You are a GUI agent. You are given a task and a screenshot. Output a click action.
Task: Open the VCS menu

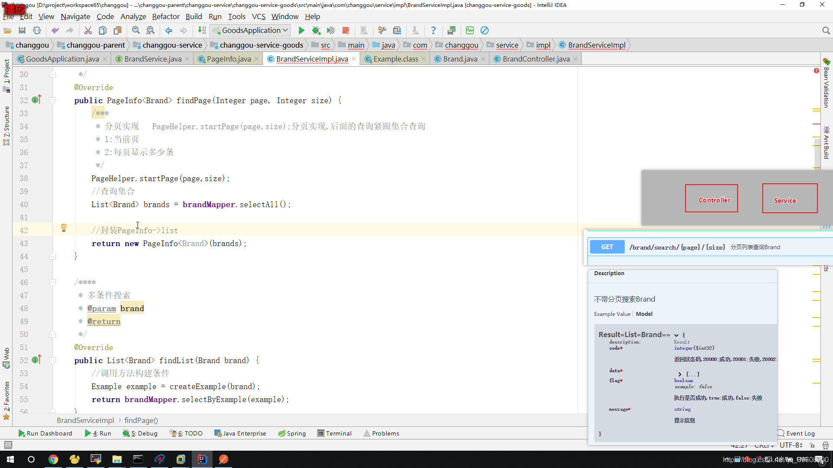tap(259, 16)
